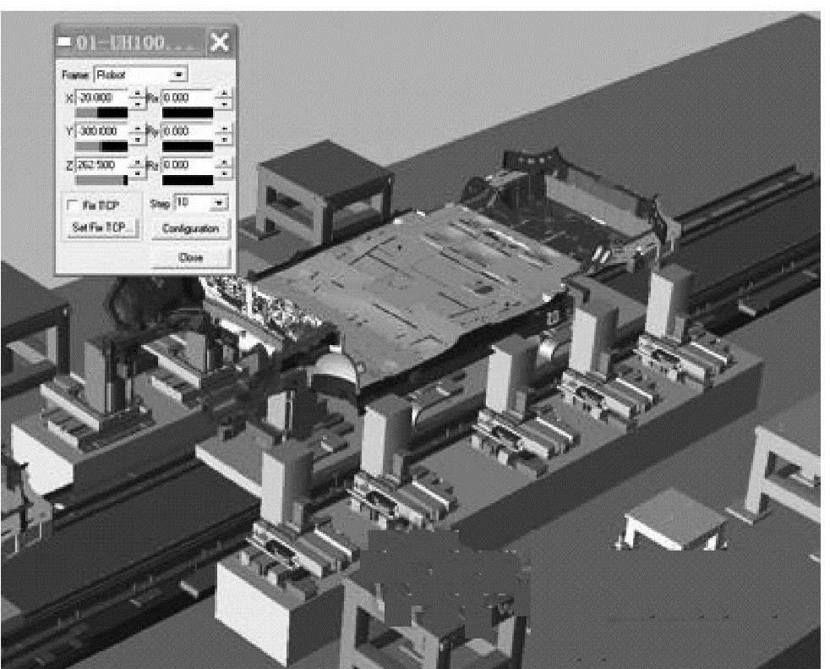Click the Y coordinate input field
The image size is (830, 669).
(102, 131)
